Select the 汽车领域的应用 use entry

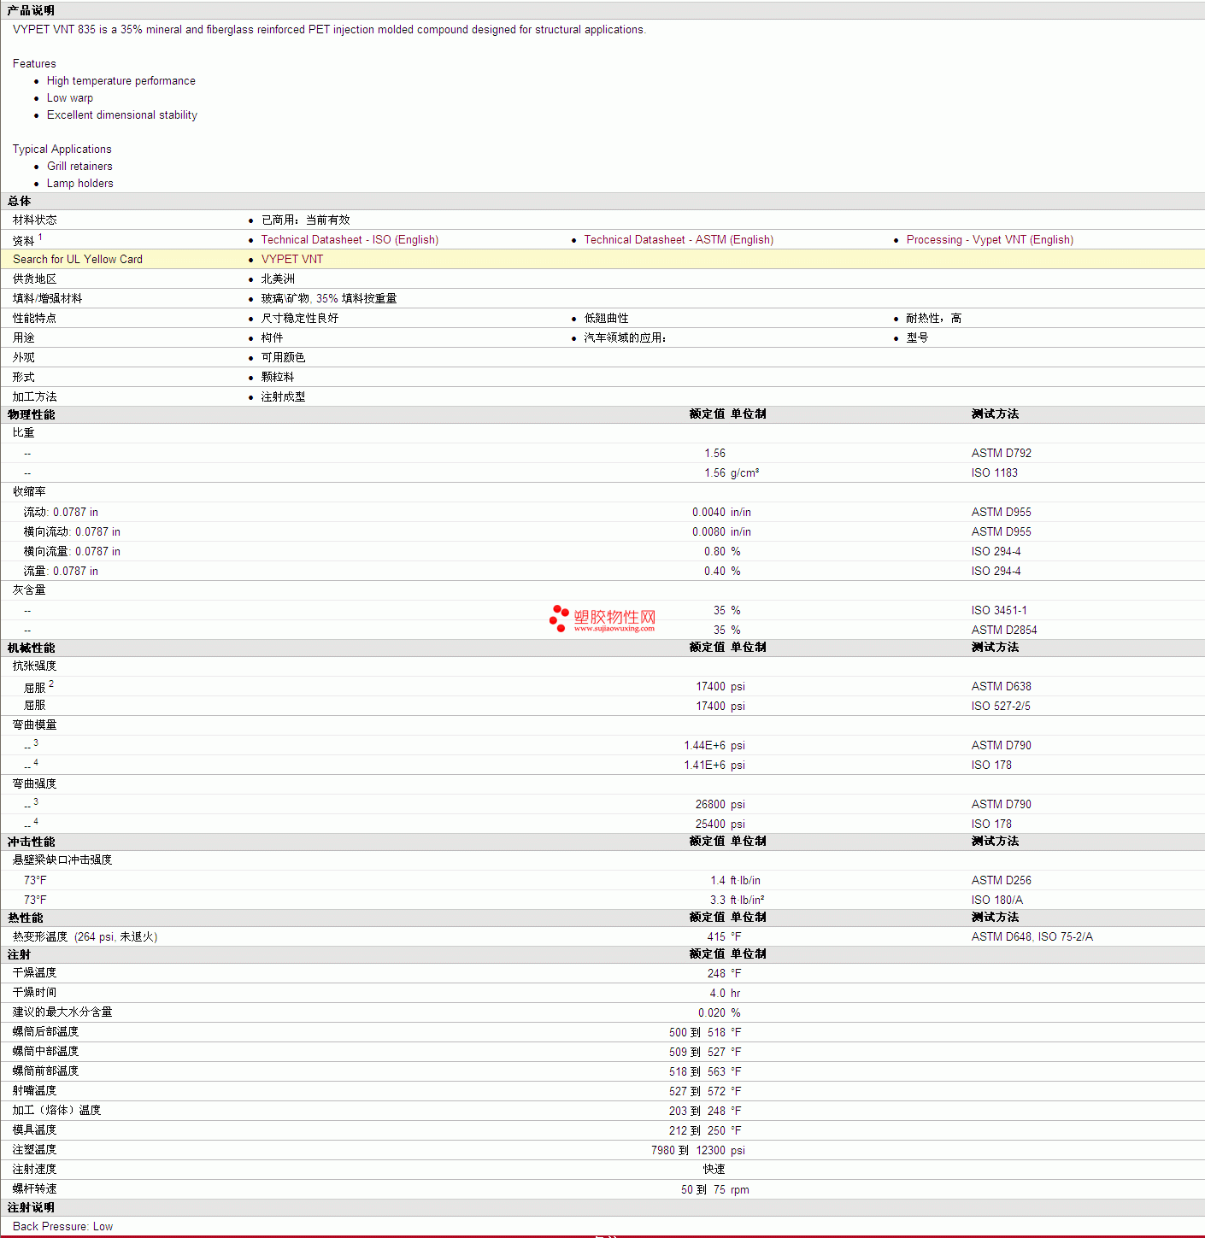[626, 338]
